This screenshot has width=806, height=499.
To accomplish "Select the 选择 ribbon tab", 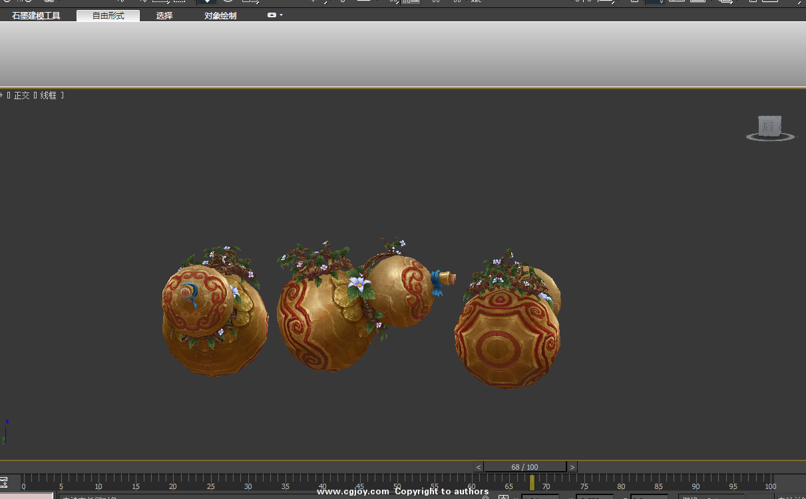I will pos(164,15).
